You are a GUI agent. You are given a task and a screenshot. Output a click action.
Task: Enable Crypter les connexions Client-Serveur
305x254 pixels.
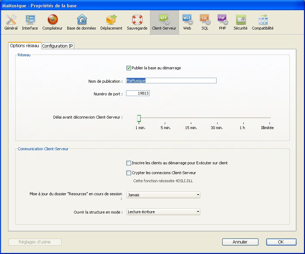pyautogui.click(x=129, y=173)
